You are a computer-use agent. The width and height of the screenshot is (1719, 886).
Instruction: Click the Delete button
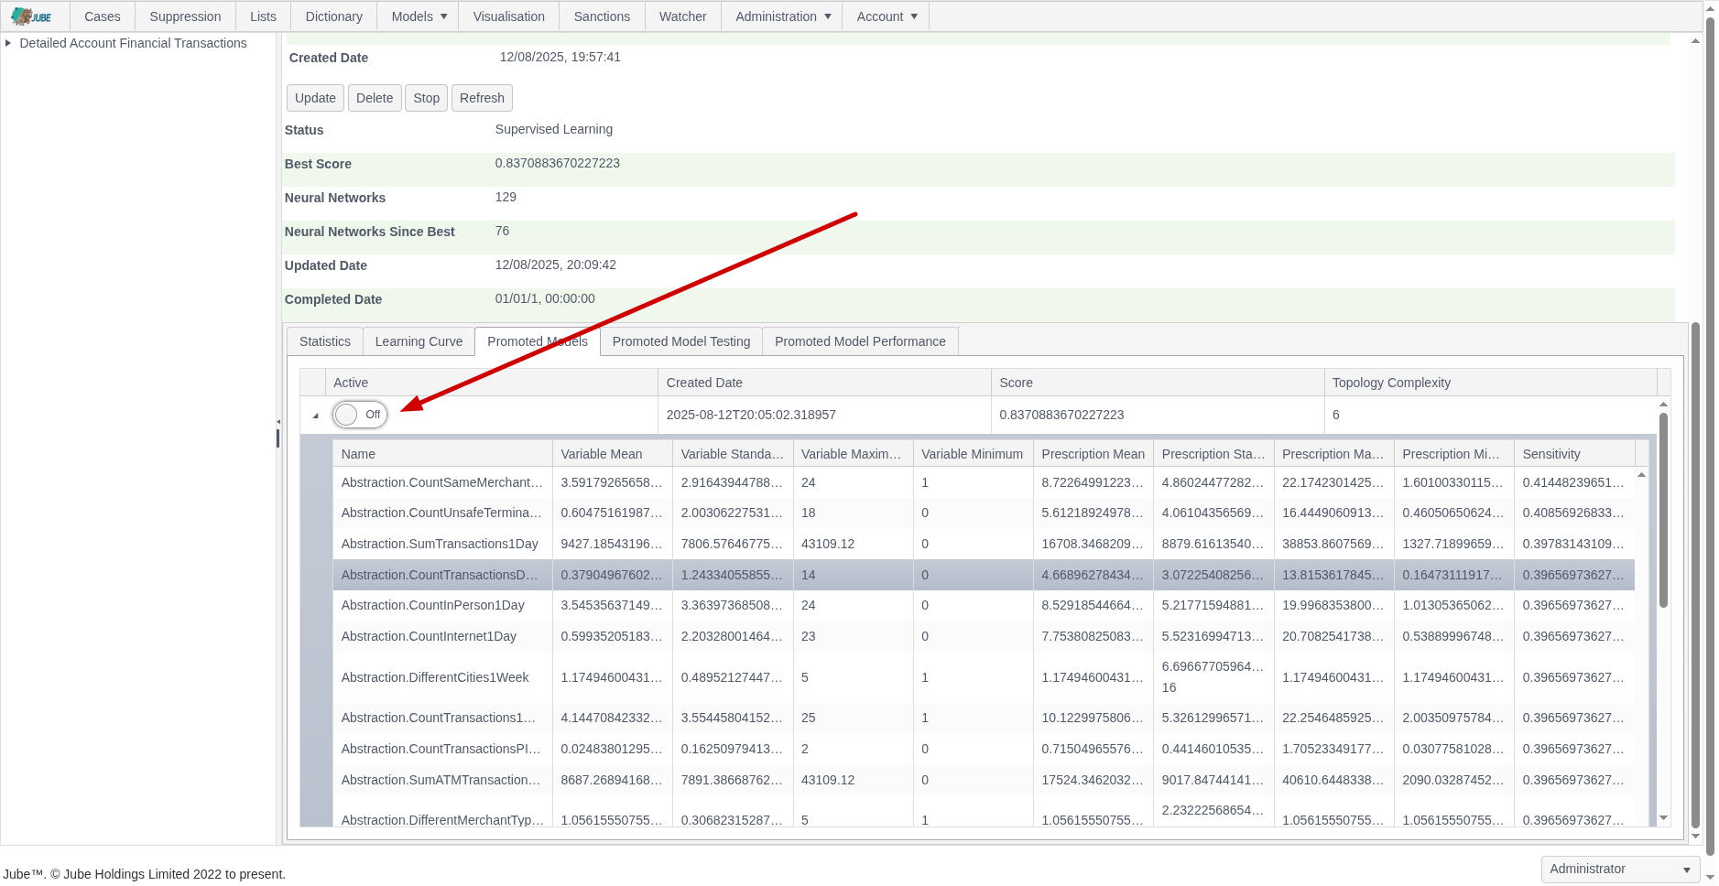click(x=375, y=98)
